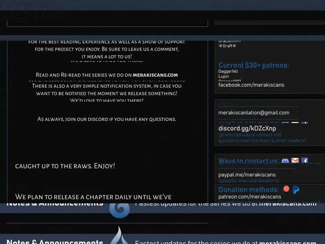Click the patron name Daggerfell
This screenshot has width=325, height=244.
coord(228,72)
